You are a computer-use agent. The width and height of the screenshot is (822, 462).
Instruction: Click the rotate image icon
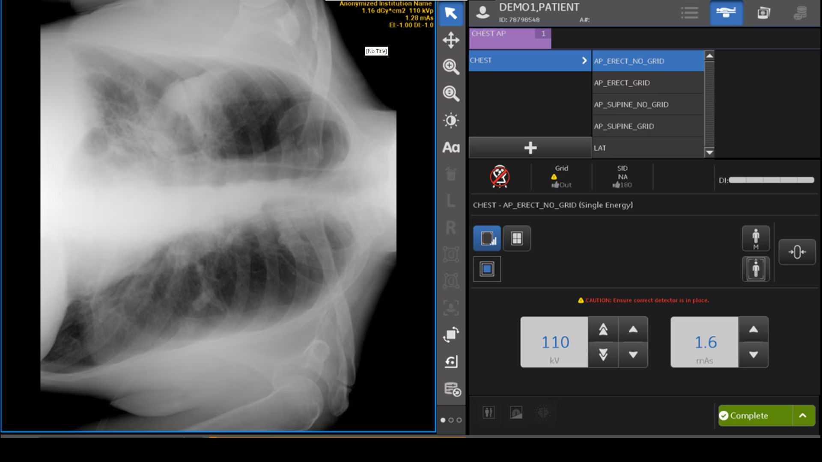451,335
